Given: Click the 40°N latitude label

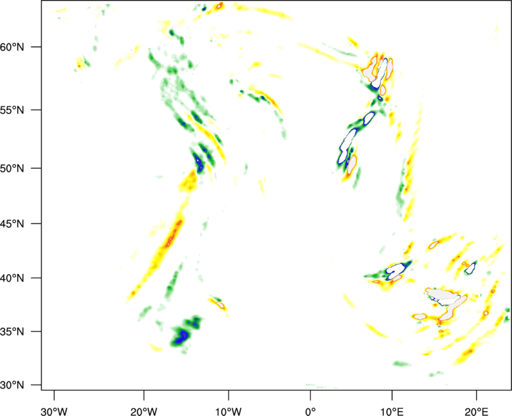Looking at the screenshot, I should pos(12,278).
